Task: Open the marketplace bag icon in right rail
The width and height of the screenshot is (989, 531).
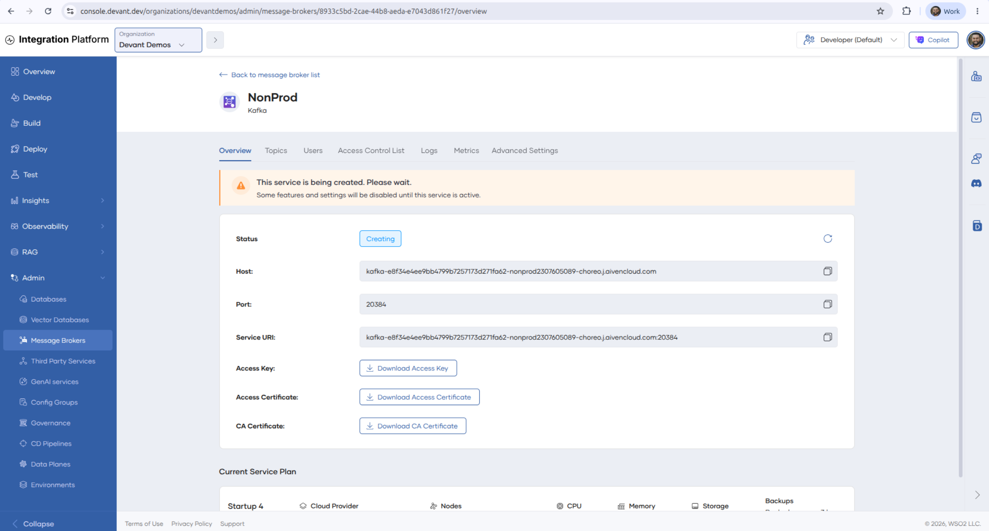Action: click(976, 117)
